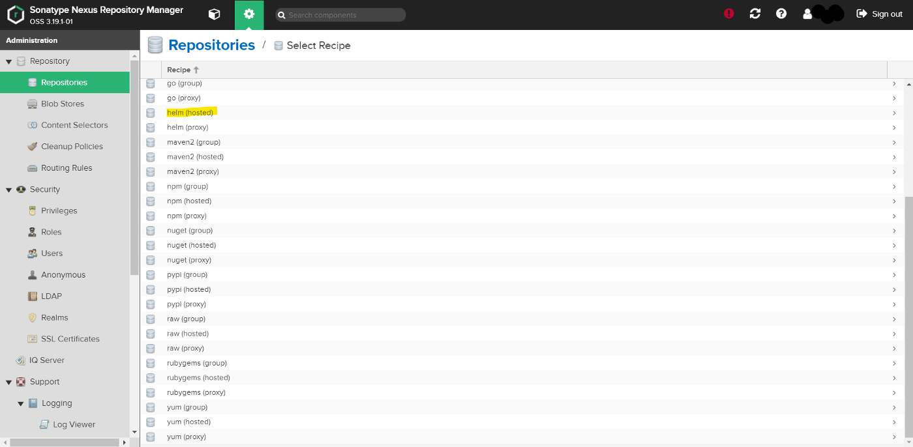
Task: View system health alerts via the red icon
Action: (x=728, y=13)
